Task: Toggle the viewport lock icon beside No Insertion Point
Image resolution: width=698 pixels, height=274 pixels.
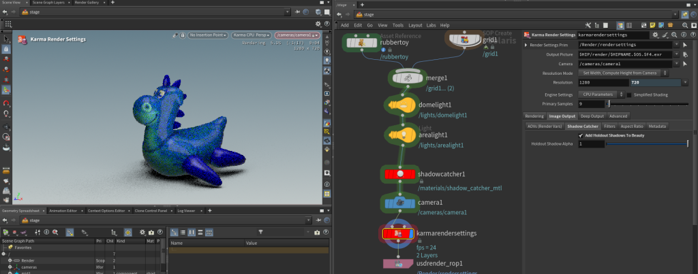Action: tap(183, 35)
